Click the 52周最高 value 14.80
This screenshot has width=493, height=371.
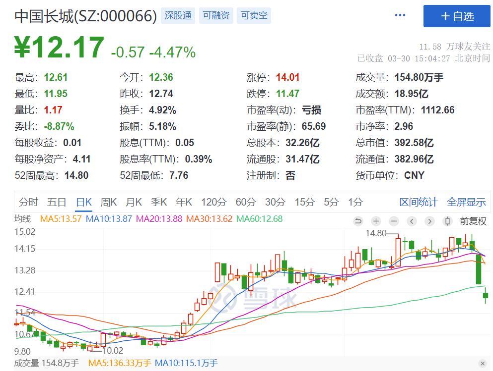[76, 175]
